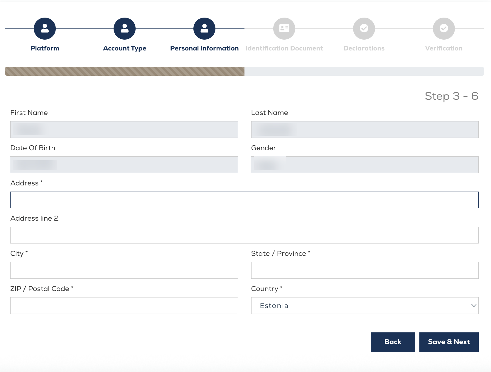
Task: Select the Personal Information step icon
Action: click(204, 28)
